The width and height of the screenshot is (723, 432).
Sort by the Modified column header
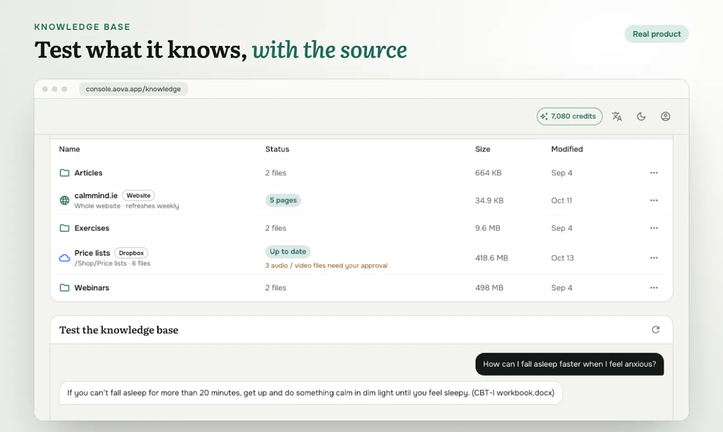coord(567,149)
